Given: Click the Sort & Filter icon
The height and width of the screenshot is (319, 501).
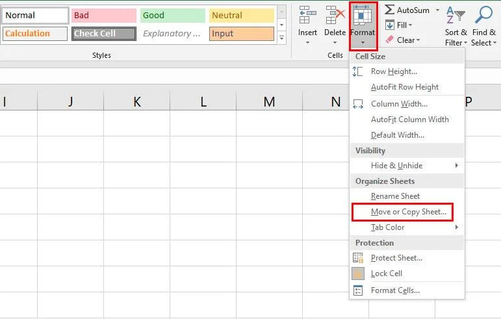Looking at the screenshot, I should 456,16.
